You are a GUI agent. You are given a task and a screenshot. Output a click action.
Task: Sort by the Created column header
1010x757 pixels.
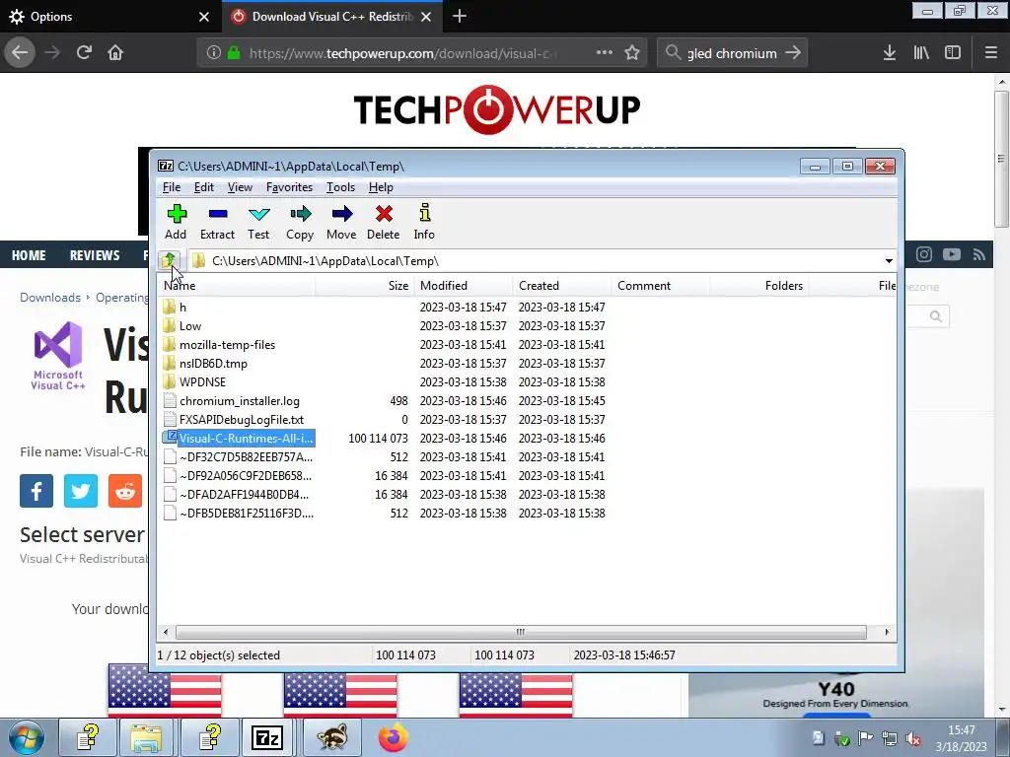pos(561,286)
